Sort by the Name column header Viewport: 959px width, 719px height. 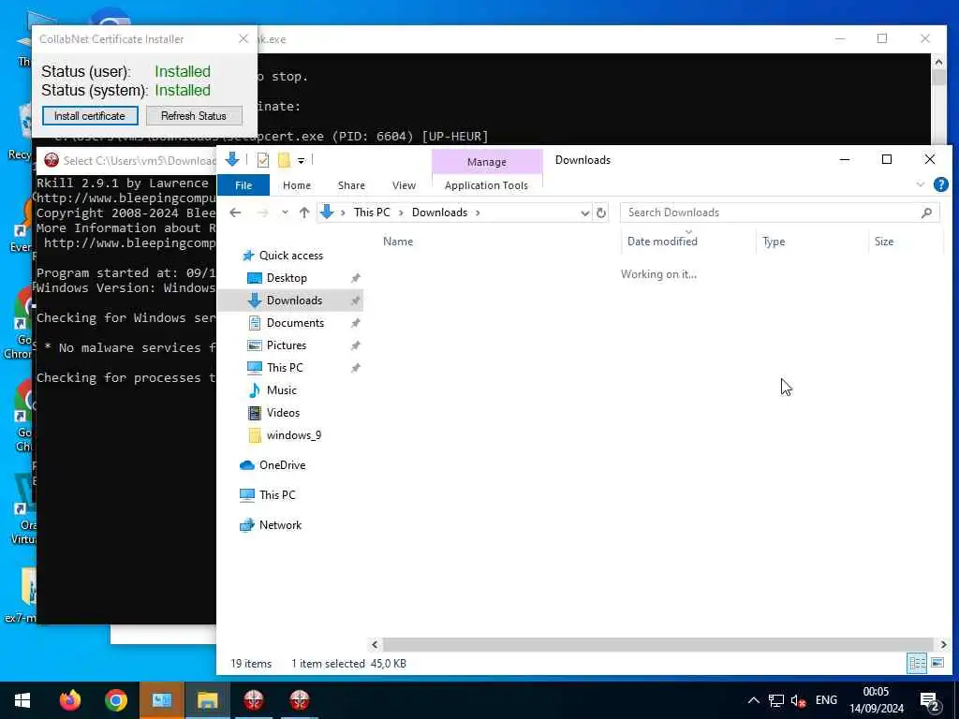[398, 242]
